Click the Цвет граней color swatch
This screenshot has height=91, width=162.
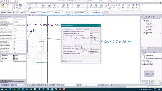coord(14,57)
